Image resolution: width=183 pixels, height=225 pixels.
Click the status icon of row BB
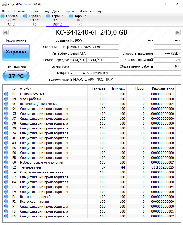point(6,157)
